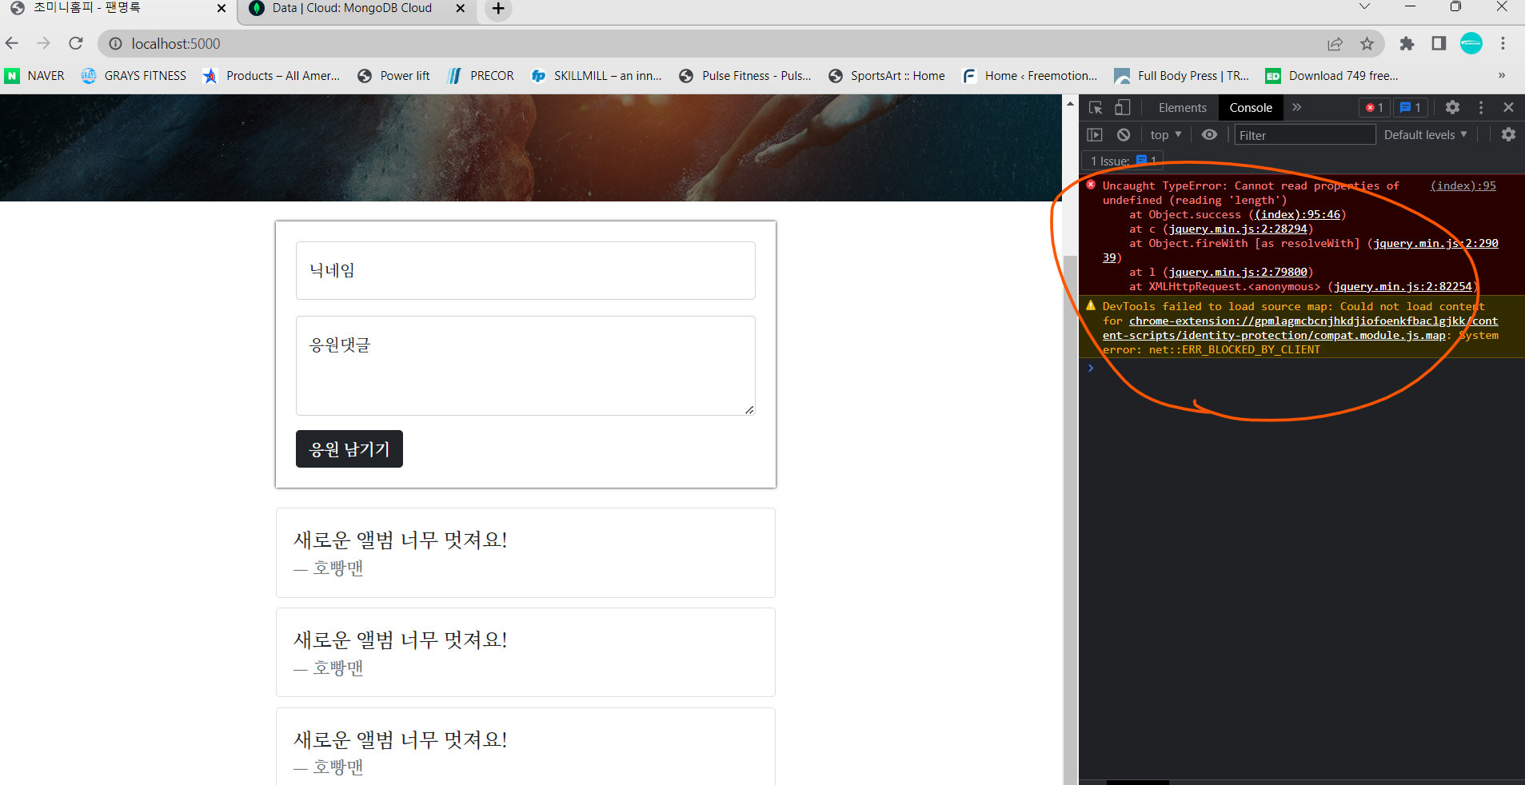
Task: Open the chrome-extension source map link
Action: point(1300,328)
